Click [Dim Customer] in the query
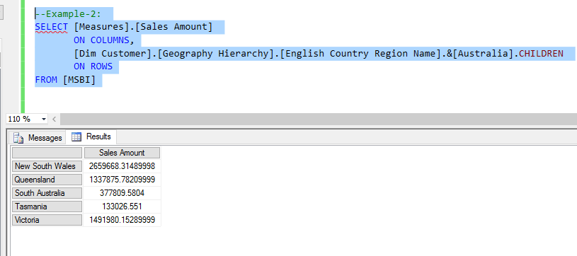This screenshot has width=577, height=256. point(113,53)
